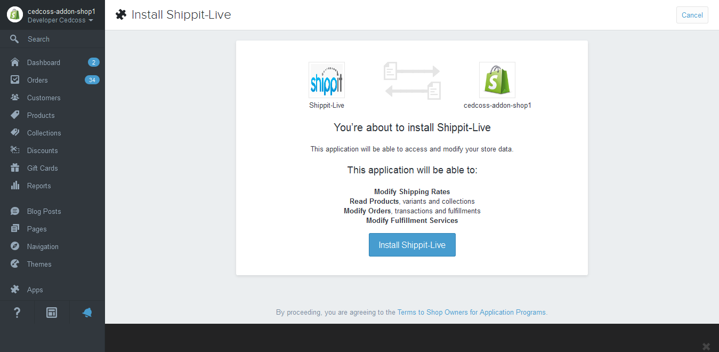Viewport: 719px width, 352px height.
Task: Click the Navigation compass icon
Action: coord(15,246)
